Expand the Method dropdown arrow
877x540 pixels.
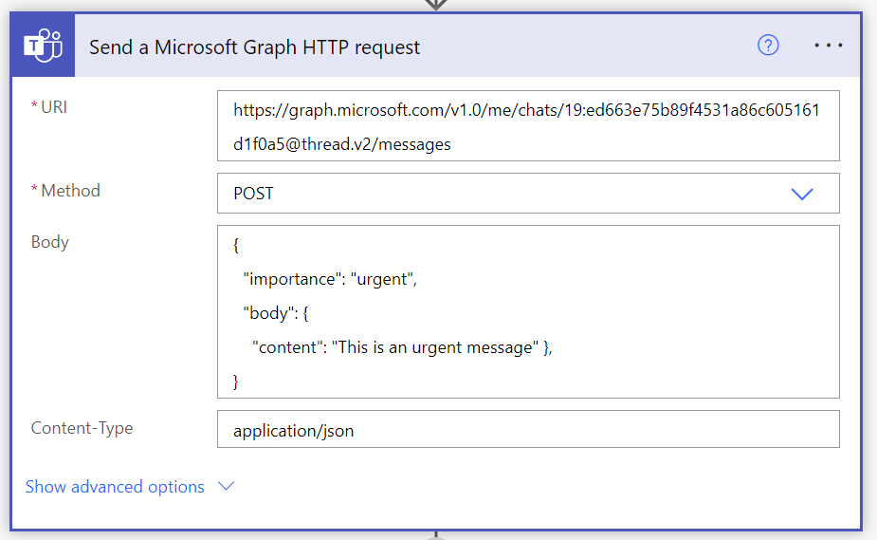(801, 194)
